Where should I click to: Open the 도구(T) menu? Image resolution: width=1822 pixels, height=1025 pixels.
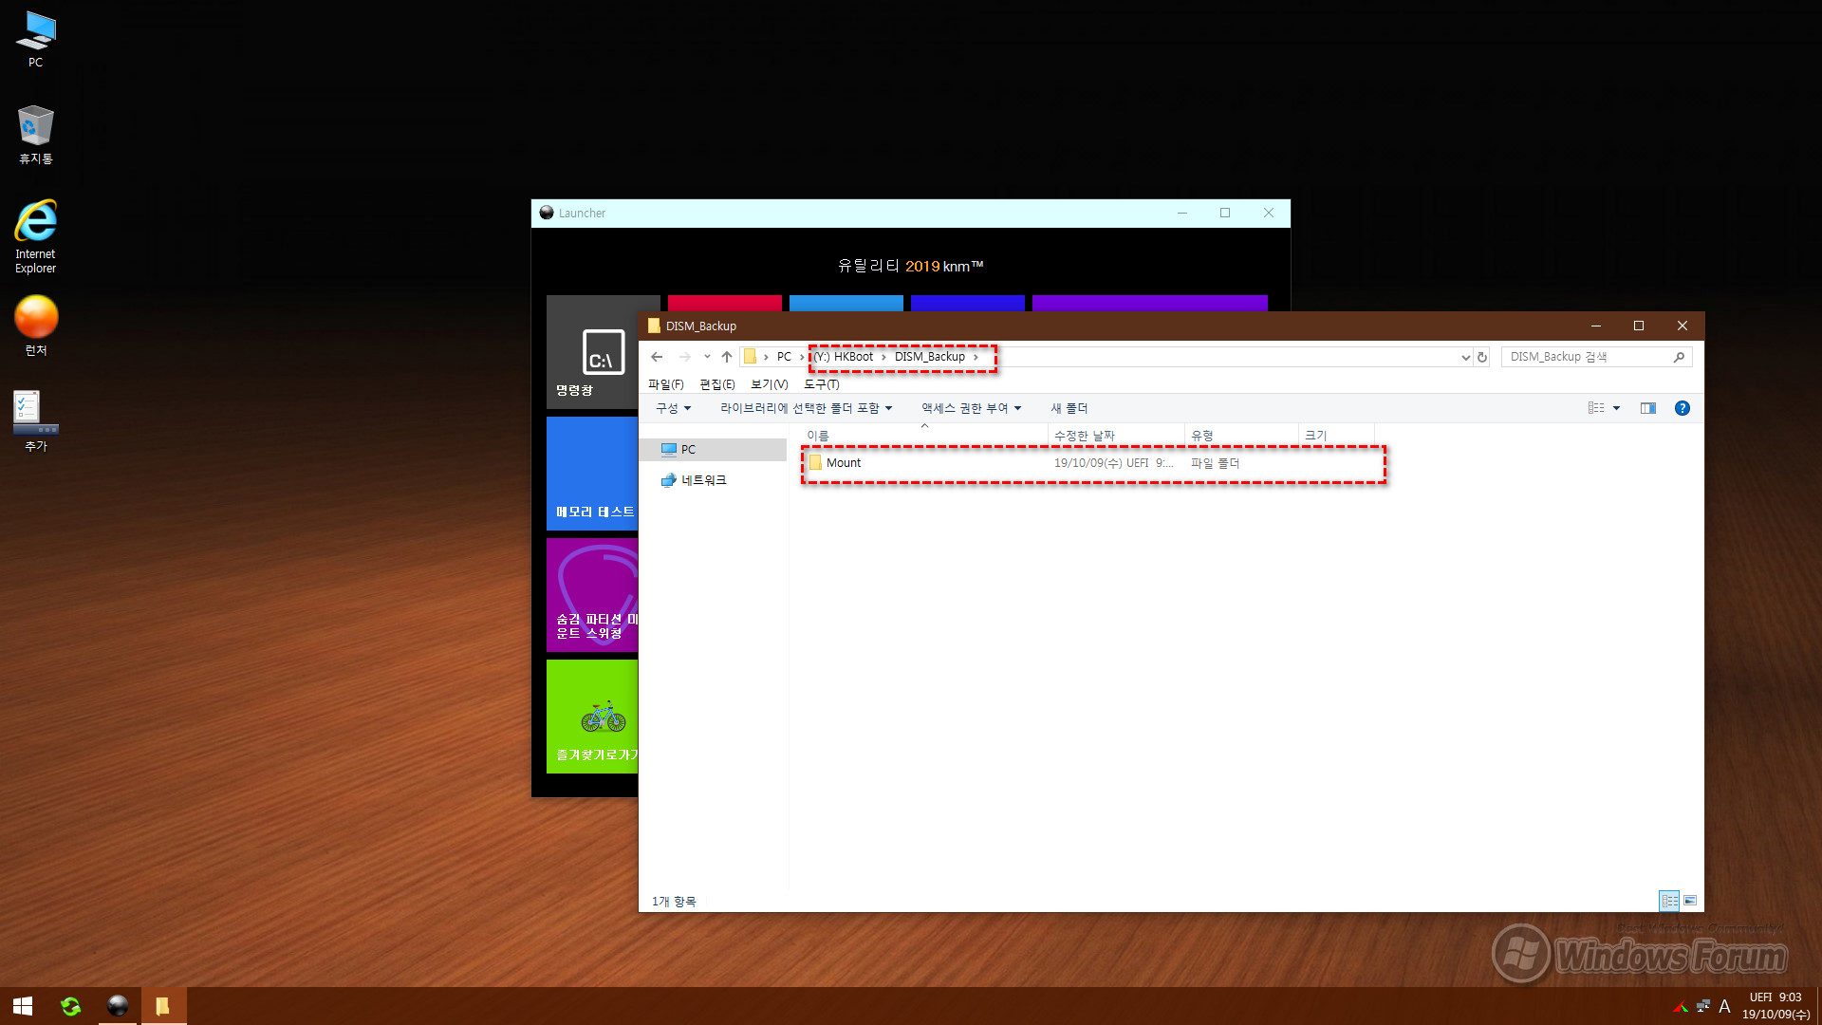point(821,384)
